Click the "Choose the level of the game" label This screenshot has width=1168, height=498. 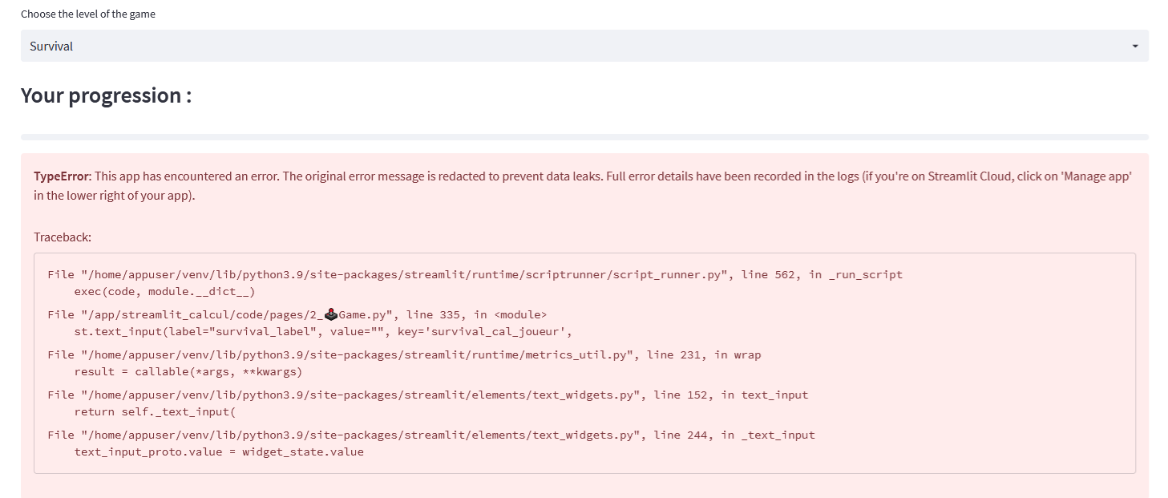pos(88,14)
